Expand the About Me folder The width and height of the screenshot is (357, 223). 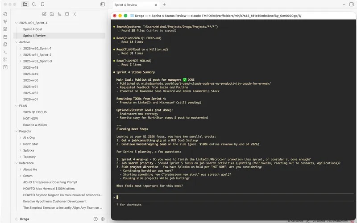click(x=20, y=169)
